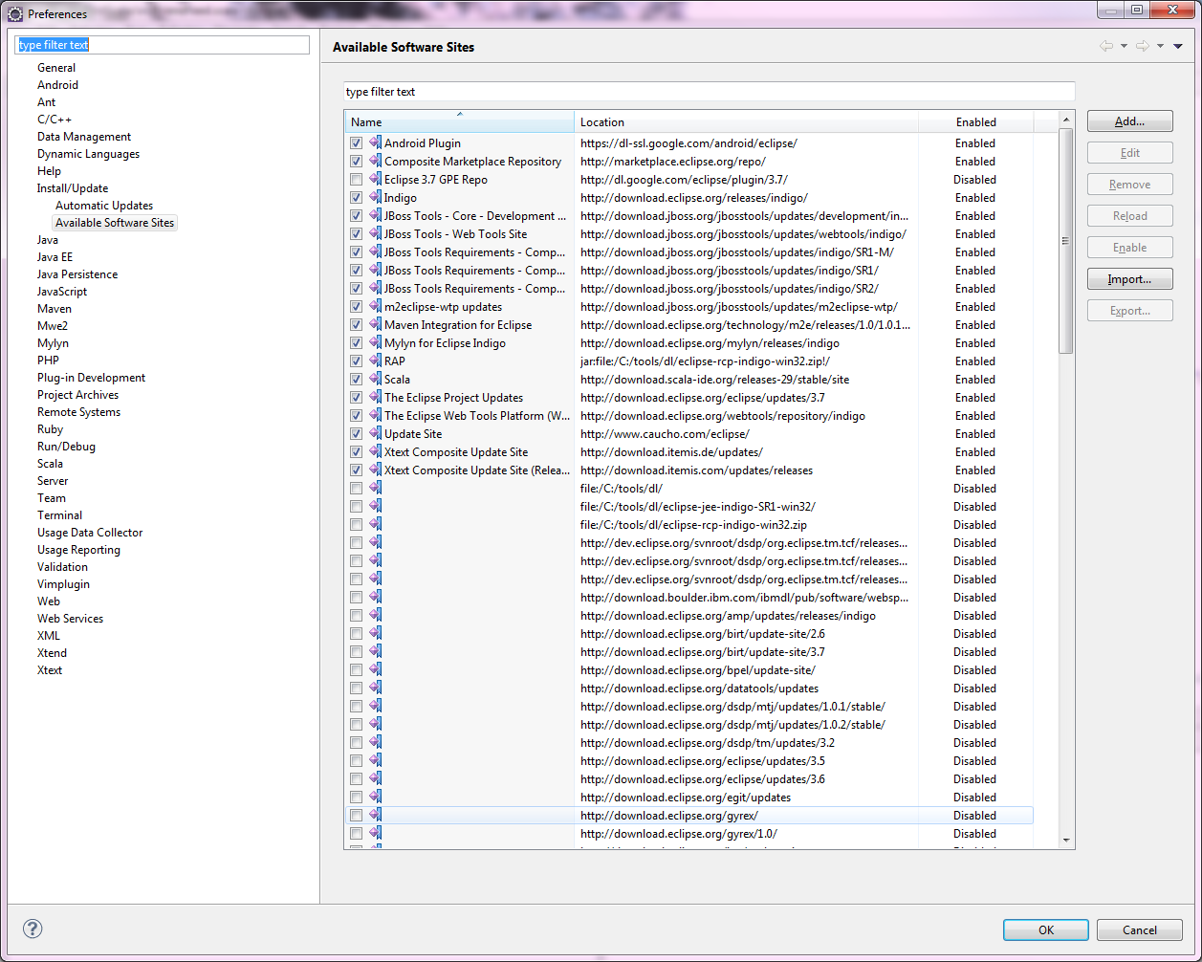Click the Add... button

[x=1129, y=121]
